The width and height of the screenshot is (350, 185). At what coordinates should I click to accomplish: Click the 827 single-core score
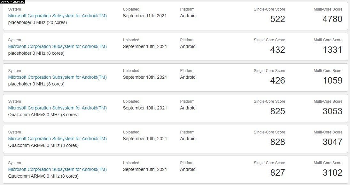point(277,173)
